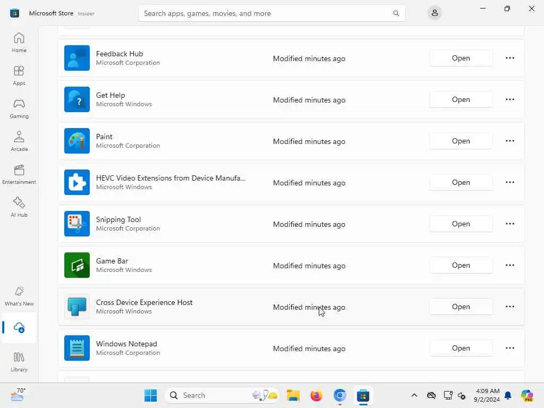The width and height of the screenshot is (544, 408).
Task: Show more options for Game Bar
Action: pyautogui.click(x=509, y=265)
